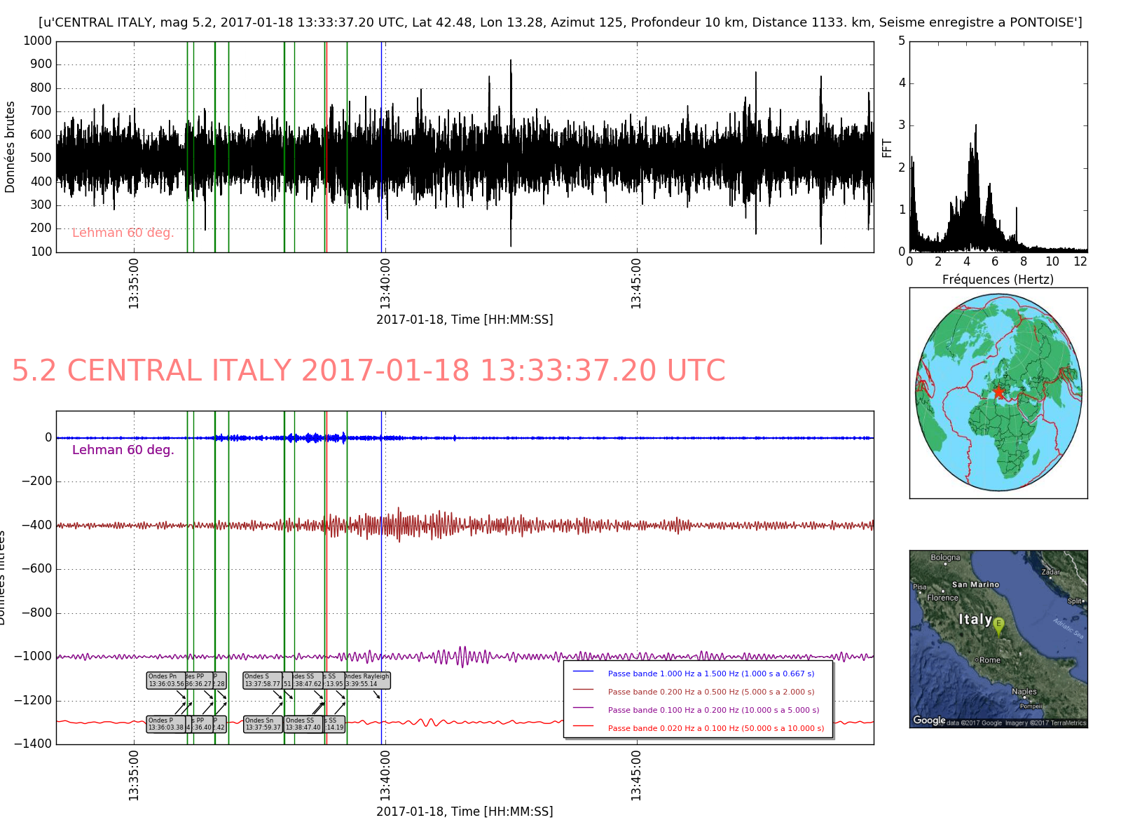Click the Rome city marker on the map
Image resolution: width=1121 pixels, height=827 pixels.
pyautogui.click(x=977, y=660)
